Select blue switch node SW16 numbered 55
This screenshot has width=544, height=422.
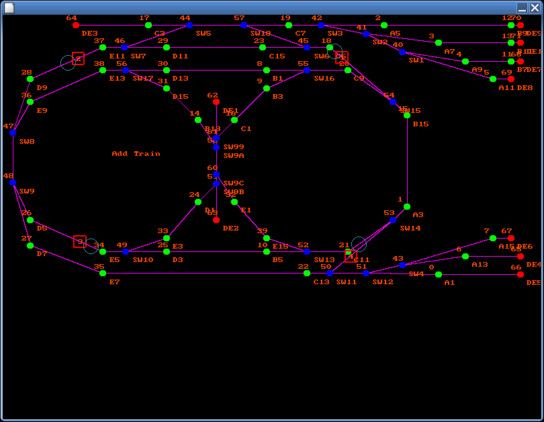(x=307, y=71)
